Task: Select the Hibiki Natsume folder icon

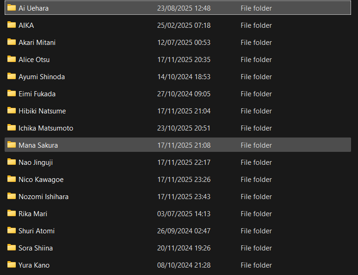Action: pyautogui.click(x=12, y=111)
